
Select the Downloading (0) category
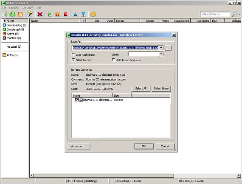point(15,25)
